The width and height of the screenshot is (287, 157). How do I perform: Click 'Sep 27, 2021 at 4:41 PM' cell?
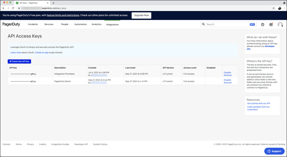pos(136,81)
